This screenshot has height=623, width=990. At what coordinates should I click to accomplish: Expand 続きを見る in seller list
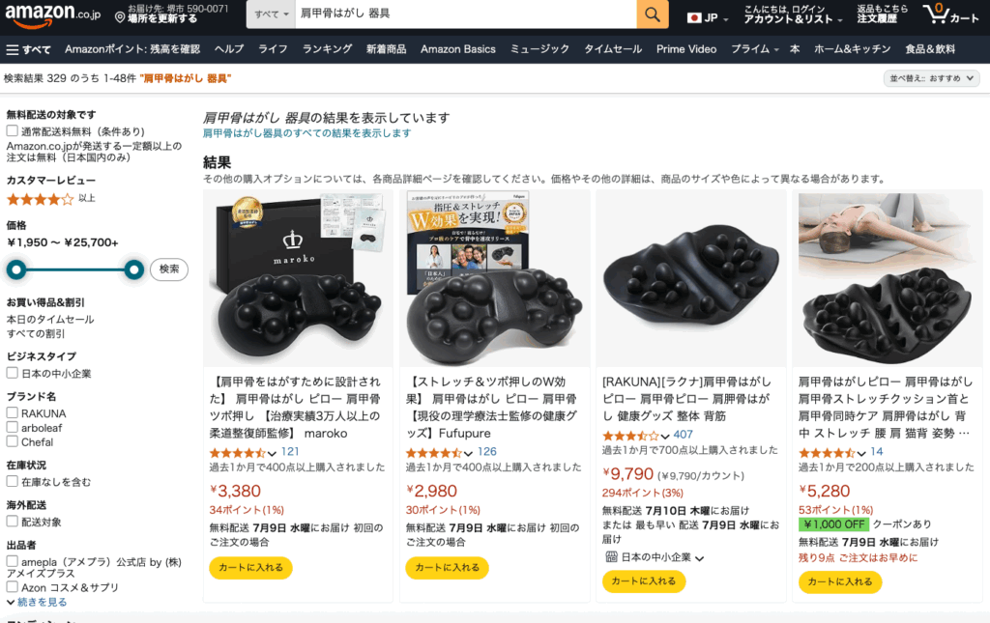tap(42, 602)
